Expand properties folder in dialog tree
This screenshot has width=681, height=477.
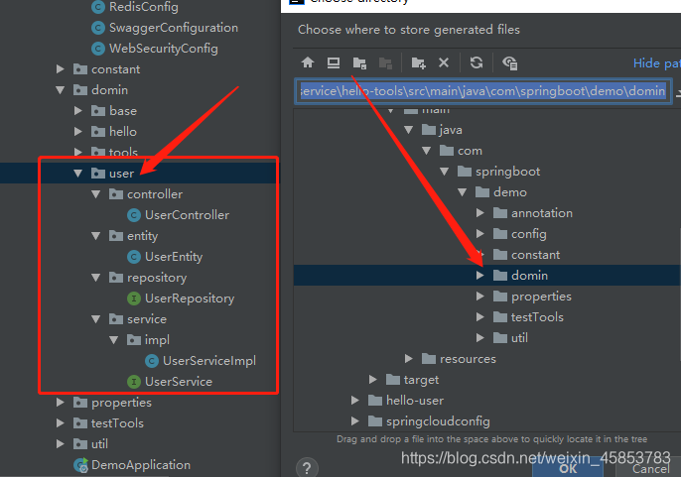[x=479, y=296]
